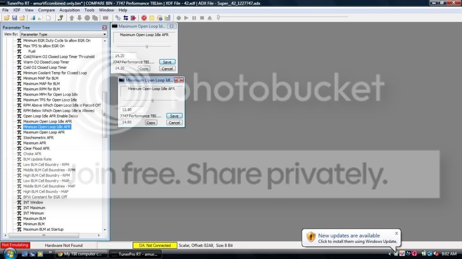Viewport: 462px width, 259px height.
Task: Click the Windows Start button
Action: click(x=10, y=254)
